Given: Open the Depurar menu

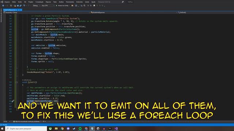Looking at the screenshot, I should [48, 2].
